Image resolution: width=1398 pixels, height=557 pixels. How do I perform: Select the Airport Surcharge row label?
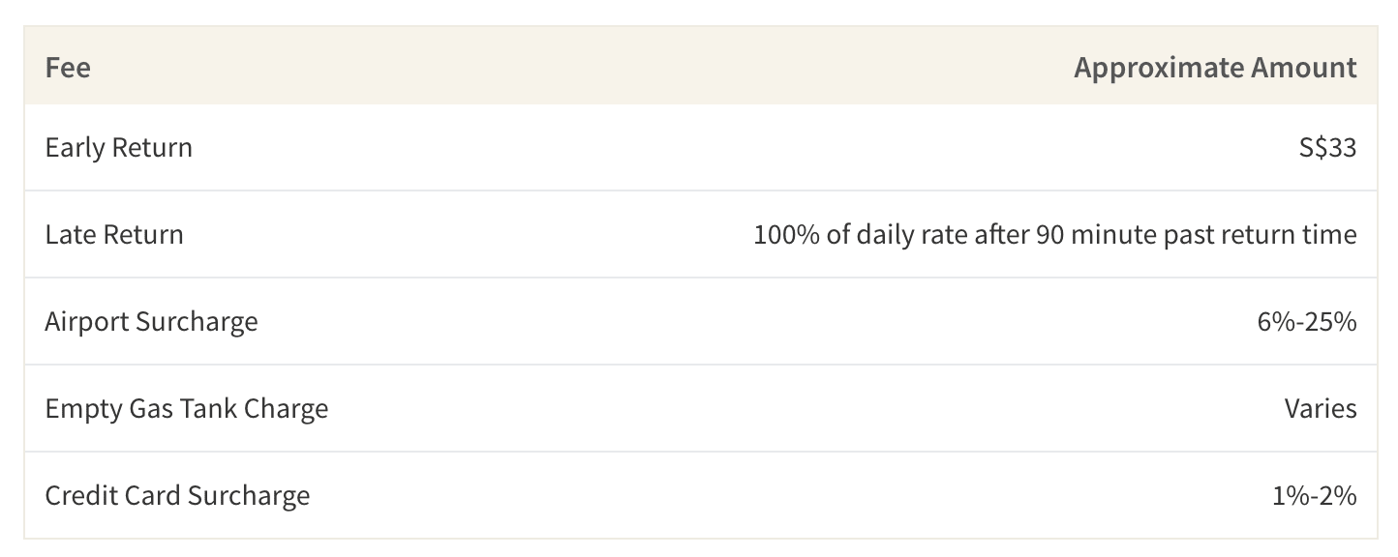[152, 322]
